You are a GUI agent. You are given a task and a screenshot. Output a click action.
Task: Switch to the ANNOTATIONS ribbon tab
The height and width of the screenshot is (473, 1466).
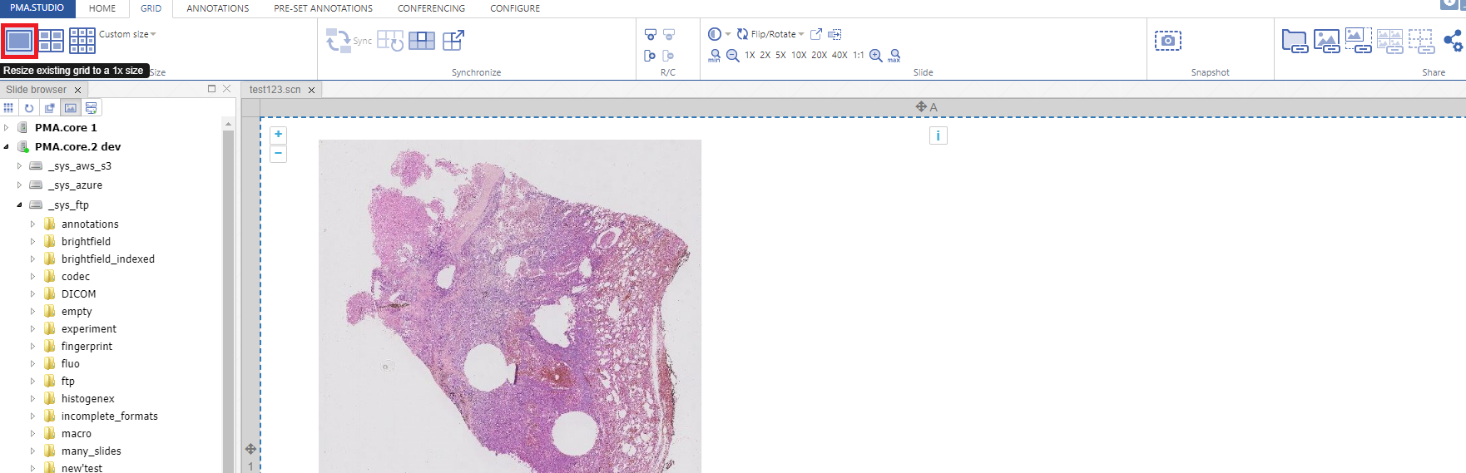(217, 8)
